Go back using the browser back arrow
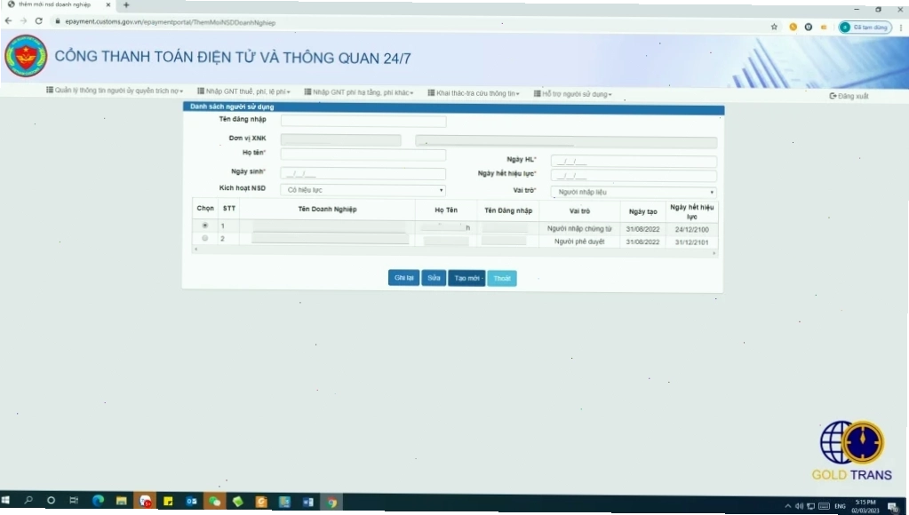 tap(8, 20)
